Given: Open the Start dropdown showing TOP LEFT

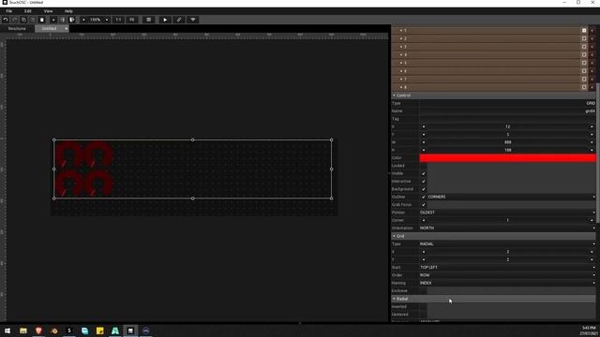Looking at the screenshot, I should point(508,268).
